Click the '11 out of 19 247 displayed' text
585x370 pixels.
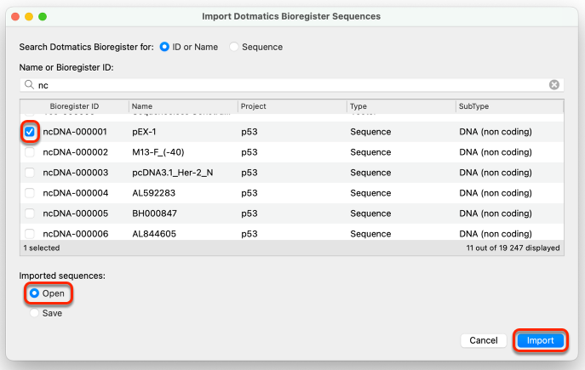513,248
